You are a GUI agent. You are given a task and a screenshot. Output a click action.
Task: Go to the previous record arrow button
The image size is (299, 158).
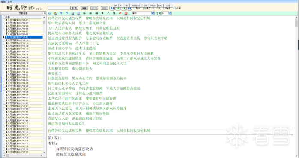pyautogui.click(x=118, y=8)
